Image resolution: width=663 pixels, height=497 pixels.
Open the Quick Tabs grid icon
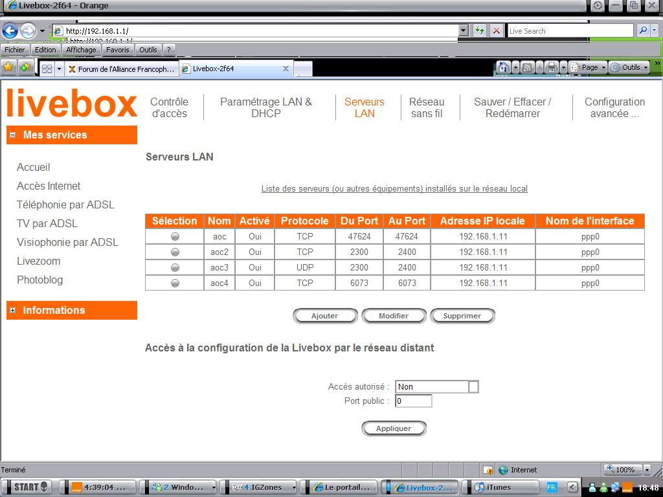47,69
